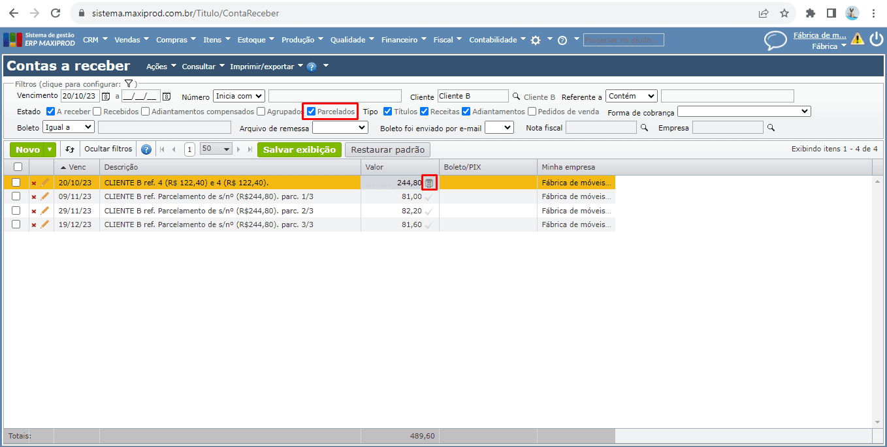Click the checkmark icon beside value 81,00
The width and height of the screenshot is (887, 447).
click(x=428, y=196)
